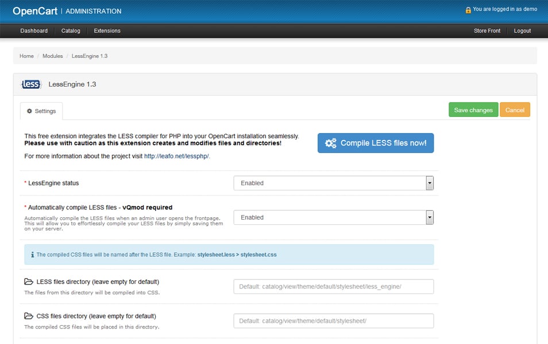The height and width of the screenshot is (344, 548).
Task: Expand the automatic compile LESS files dropdown
Action: click(333, 217)
